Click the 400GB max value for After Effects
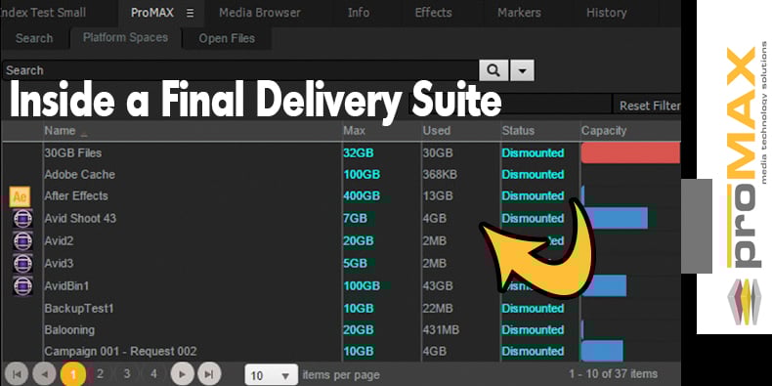The height and width of the screenshot is (386, 772). tap(362, 196)
